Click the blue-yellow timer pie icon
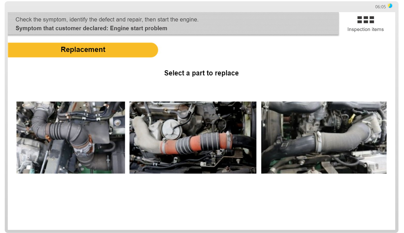Image resolution: width=404 pixels, height=233 pixels. (390, 6)
